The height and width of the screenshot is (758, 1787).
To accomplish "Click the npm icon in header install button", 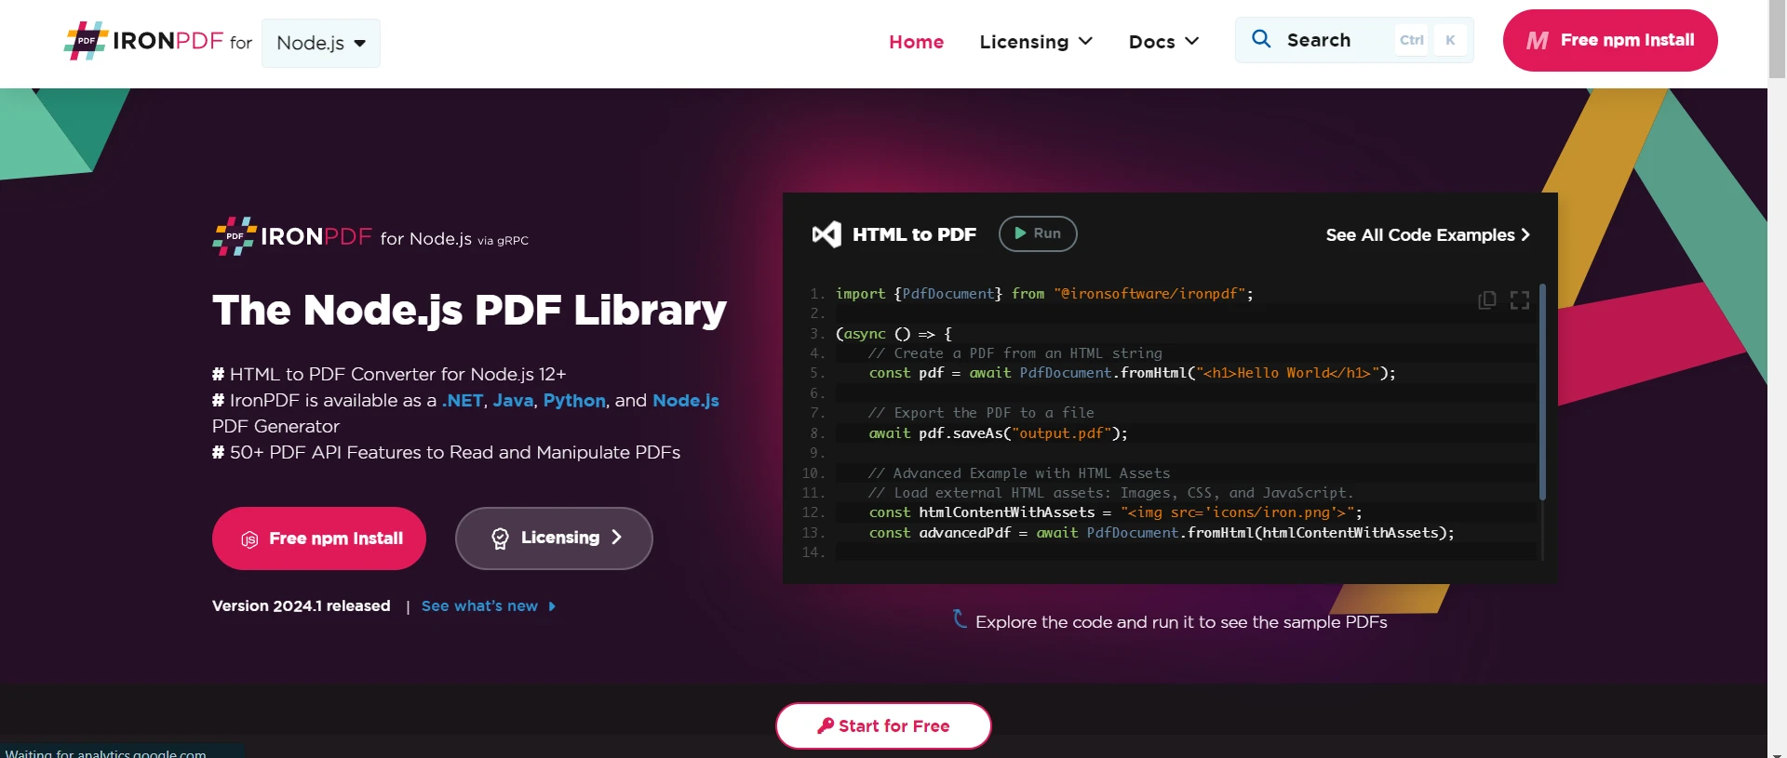I will (x=1538, y=41).
